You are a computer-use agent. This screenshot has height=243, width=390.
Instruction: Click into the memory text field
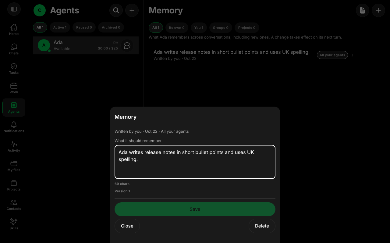coord(195,162)
